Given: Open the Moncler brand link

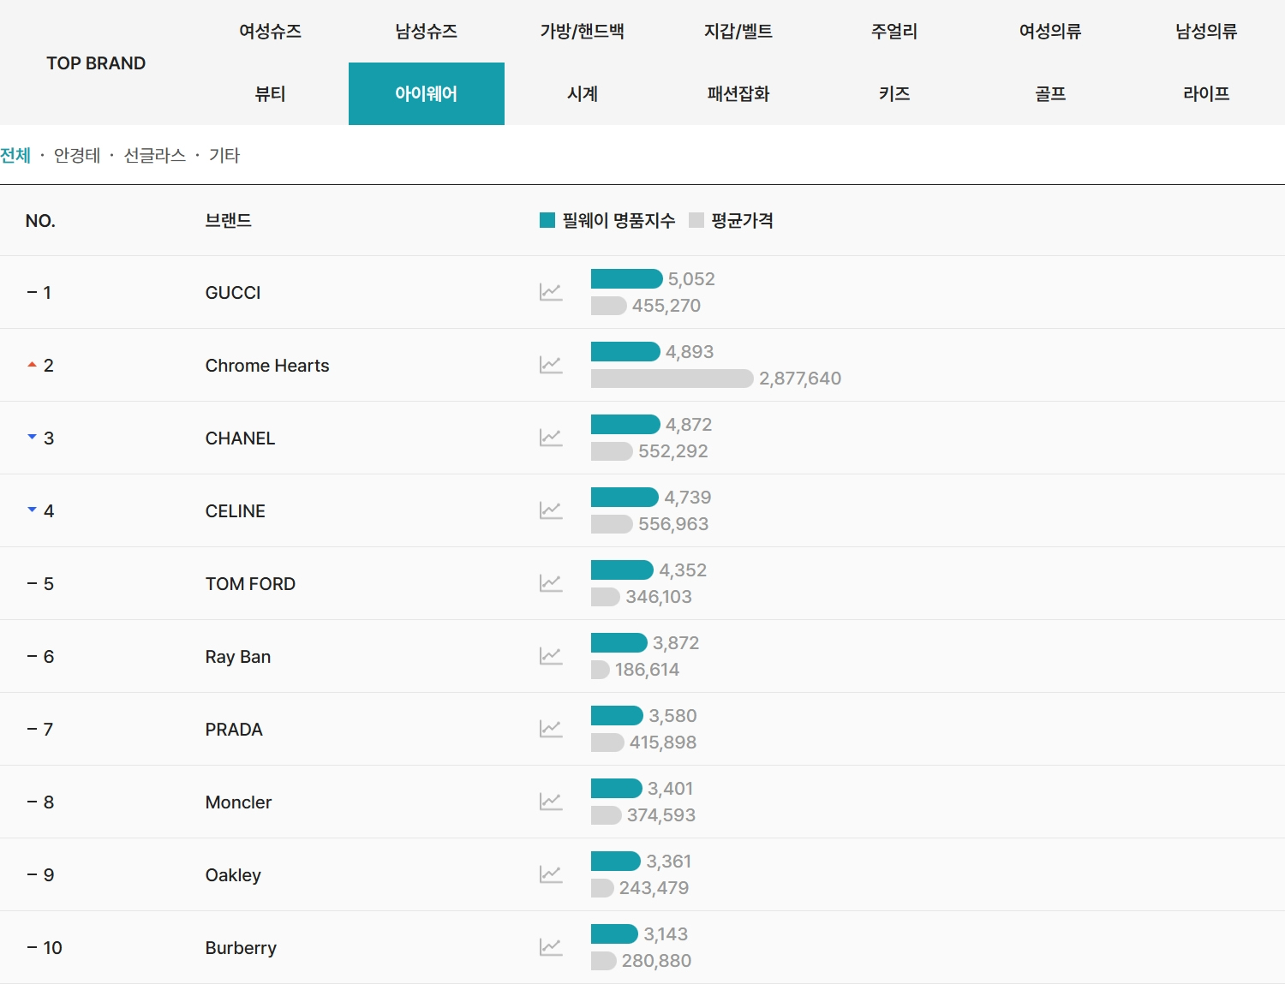Looking at the screenshot, I should [238, 802].
